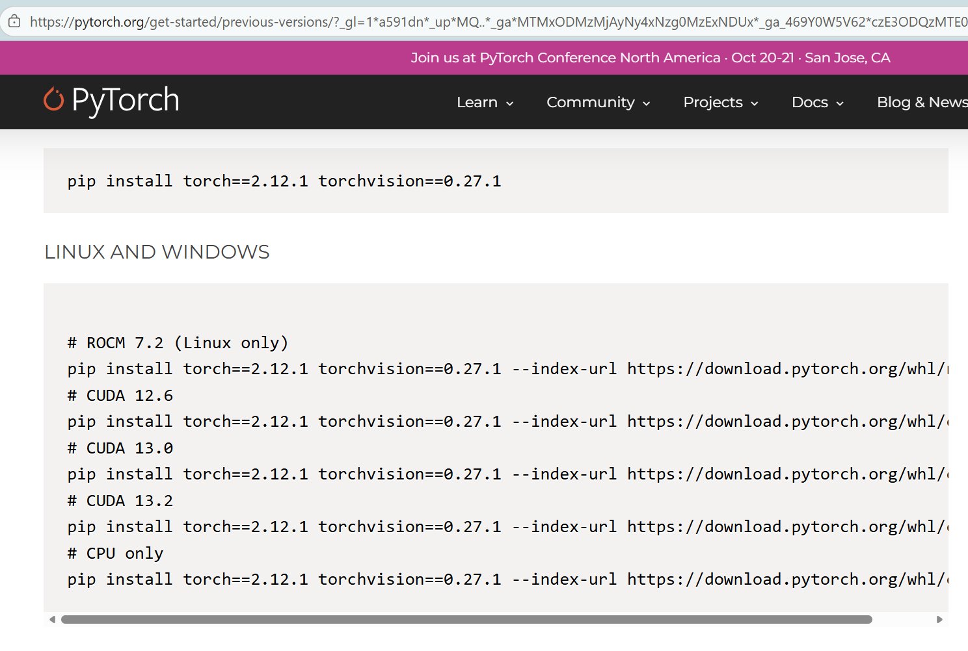This screenshot has width=968, height=651.
Task: Click the '# CUDA 12.6' comment line
Action: point(120,396)
